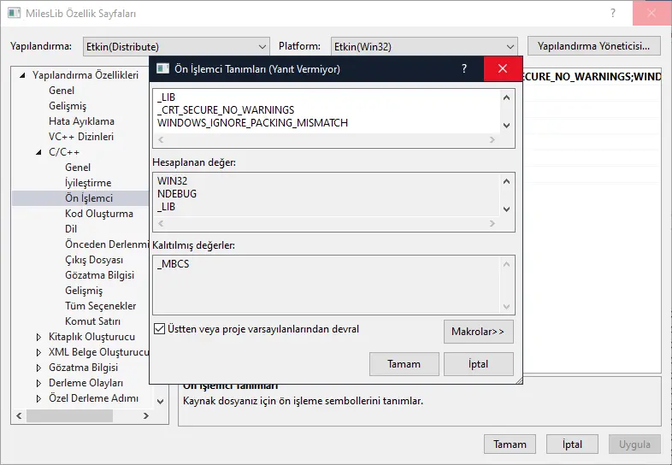Click the help question mark in dialog title
Viewport: 672px width, 465px height.
pos(464,68)
